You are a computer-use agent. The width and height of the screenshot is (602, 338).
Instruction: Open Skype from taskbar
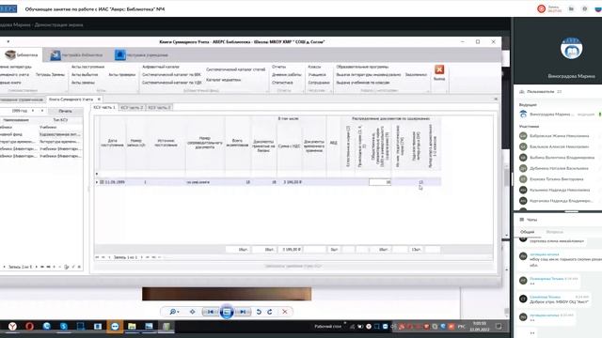64,326
